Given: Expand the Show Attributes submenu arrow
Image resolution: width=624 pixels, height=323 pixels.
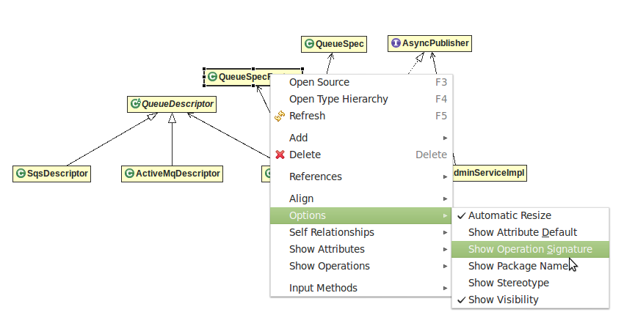Looking at the screenshot, I should pyautogui.click(x=446, y=249).
